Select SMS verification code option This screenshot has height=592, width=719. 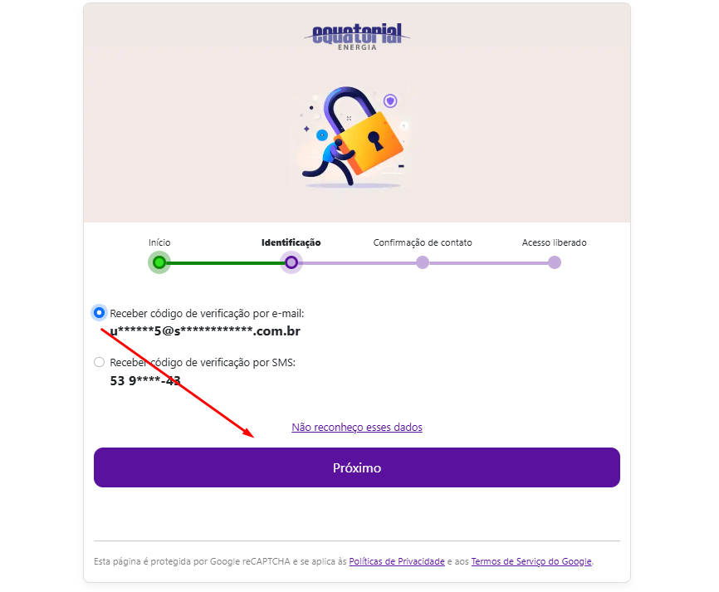[99, 362]
